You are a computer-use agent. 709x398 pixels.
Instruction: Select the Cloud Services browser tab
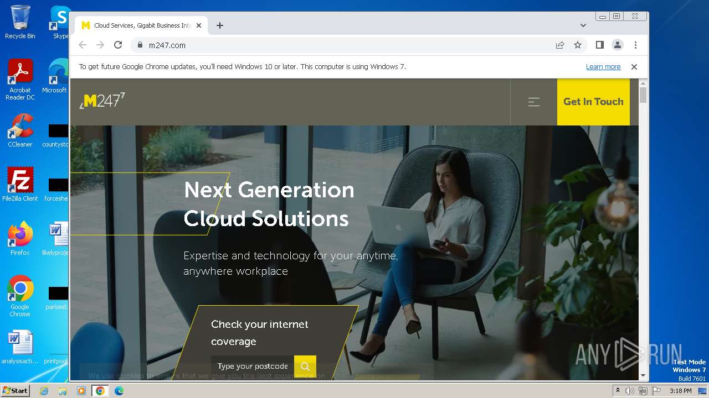point(141,25)
